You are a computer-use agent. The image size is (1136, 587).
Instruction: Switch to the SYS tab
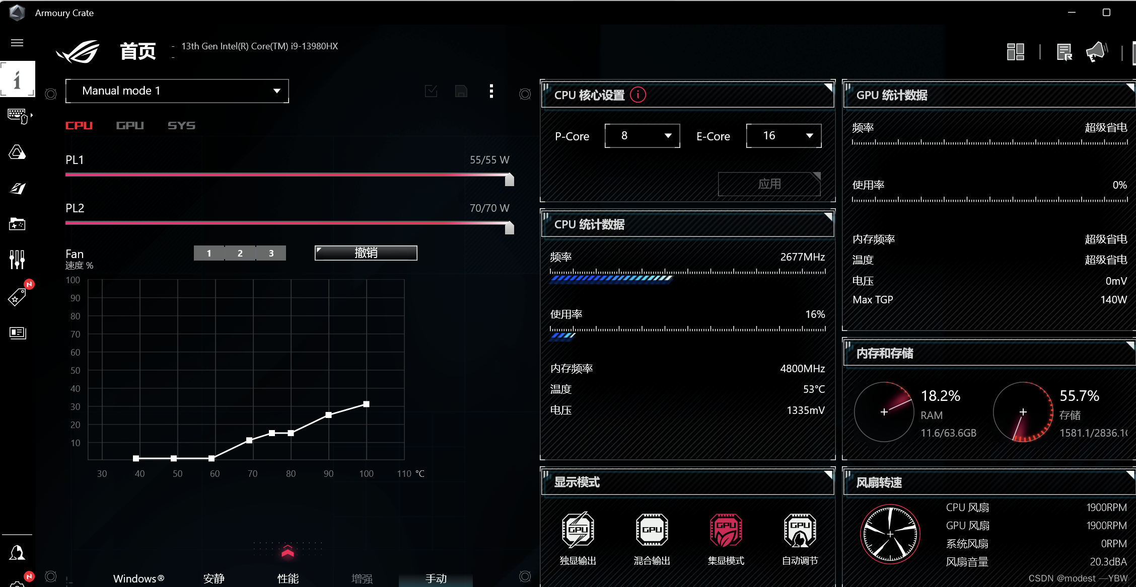coord(181,126)
